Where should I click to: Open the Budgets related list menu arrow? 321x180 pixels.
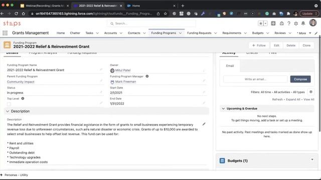click(312, 159)
